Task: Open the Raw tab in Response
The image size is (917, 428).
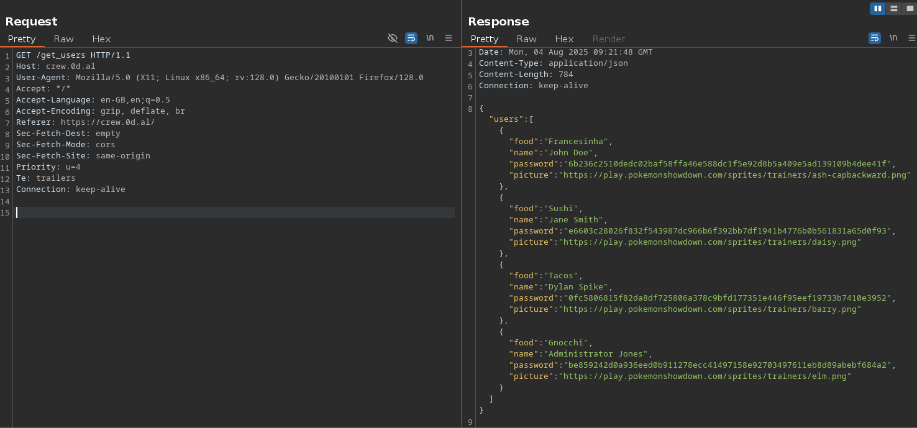Action: [526, 39]
